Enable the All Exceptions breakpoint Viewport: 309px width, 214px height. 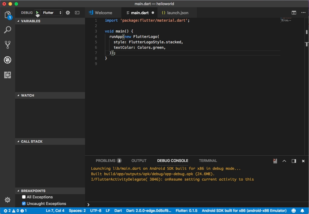click(24, 197)
